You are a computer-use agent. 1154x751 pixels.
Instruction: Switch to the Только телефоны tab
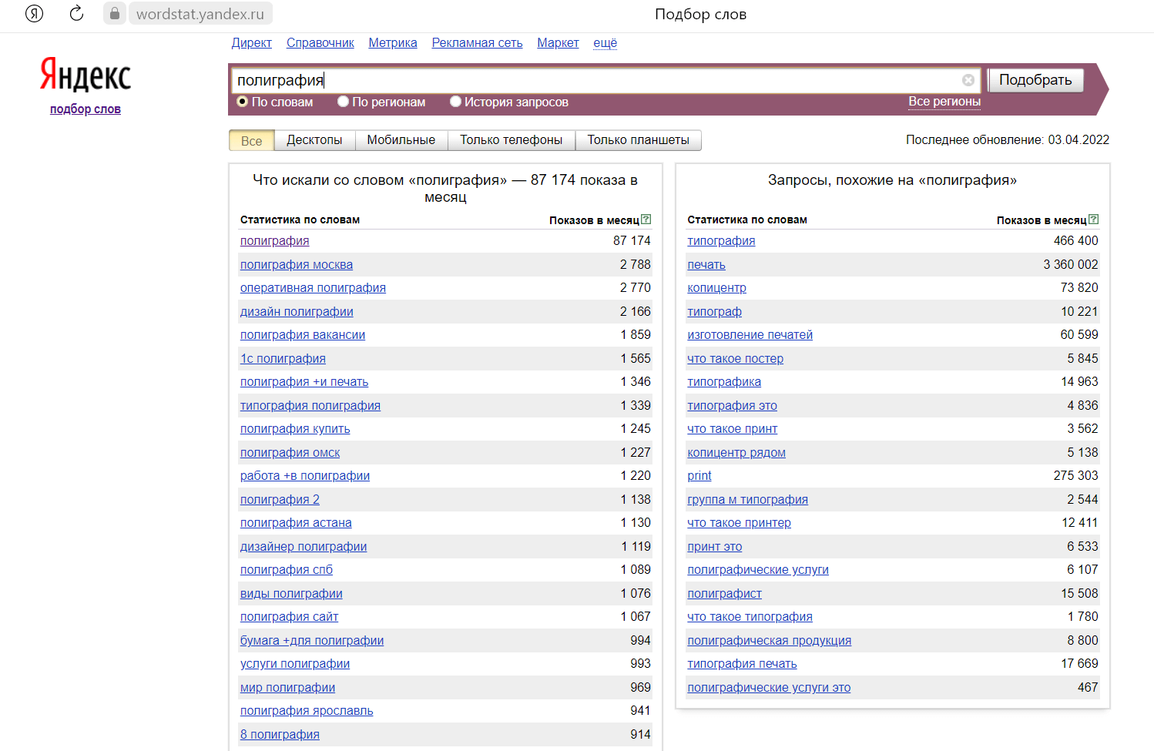pyautogui.click(x=512, y=140)
